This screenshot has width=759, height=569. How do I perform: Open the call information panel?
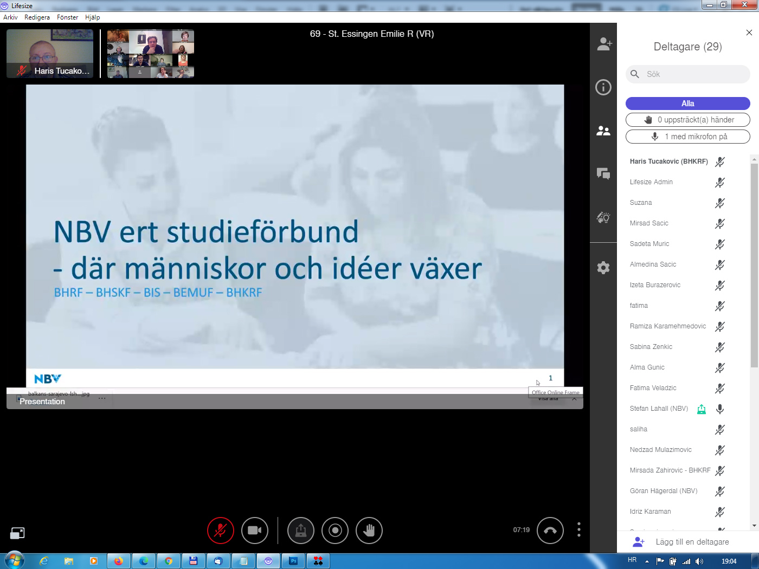tap(603, 87)
